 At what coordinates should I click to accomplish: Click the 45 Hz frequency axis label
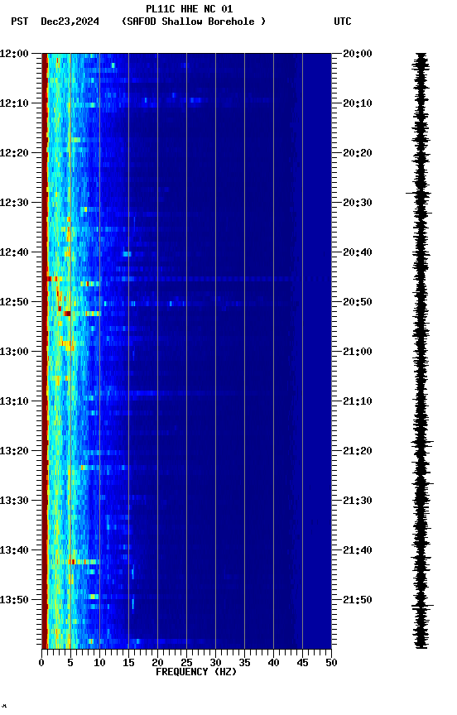(302, 663)
